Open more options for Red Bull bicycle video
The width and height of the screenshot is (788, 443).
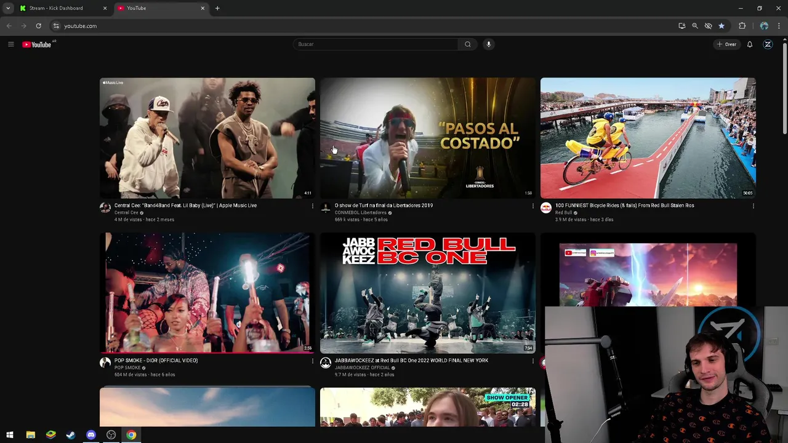pos(753,206)
